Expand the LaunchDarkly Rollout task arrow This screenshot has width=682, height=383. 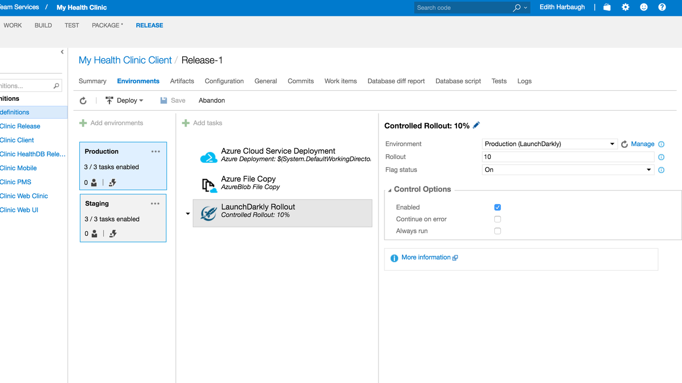pos(188,214)
